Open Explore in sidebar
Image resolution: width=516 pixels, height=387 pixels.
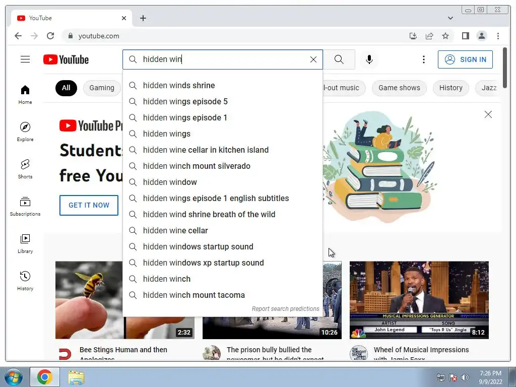pyautogui.click(x=25, y=132)
